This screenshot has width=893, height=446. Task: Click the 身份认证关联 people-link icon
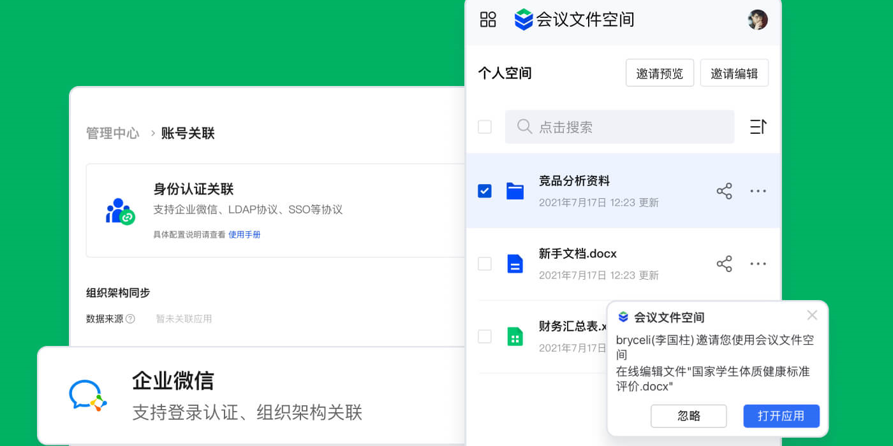[120, 210]
